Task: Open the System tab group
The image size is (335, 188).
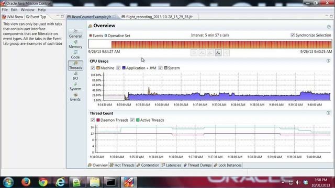Action: click(75, 87)
